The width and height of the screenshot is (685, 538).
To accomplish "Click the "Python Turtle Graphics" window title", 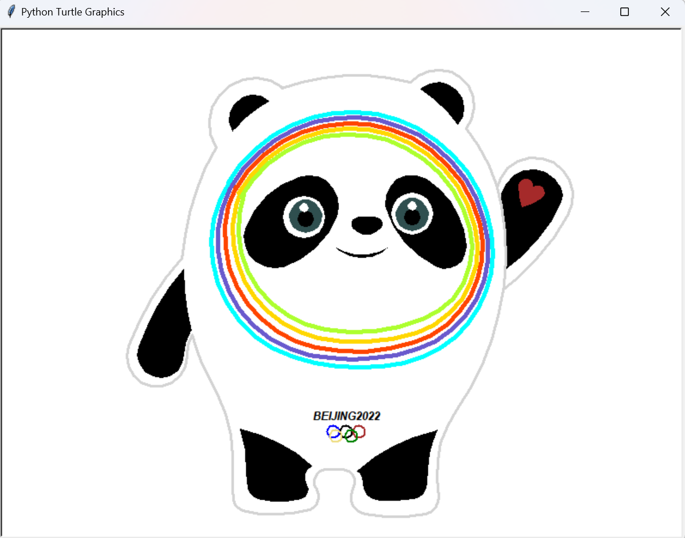I will coord(73,12).
